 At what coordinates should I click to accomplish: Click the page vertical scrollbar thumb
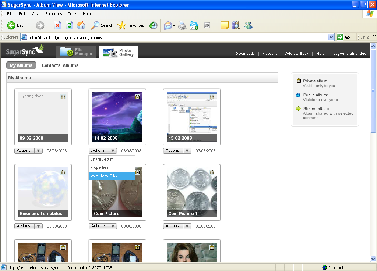point(373,91)
